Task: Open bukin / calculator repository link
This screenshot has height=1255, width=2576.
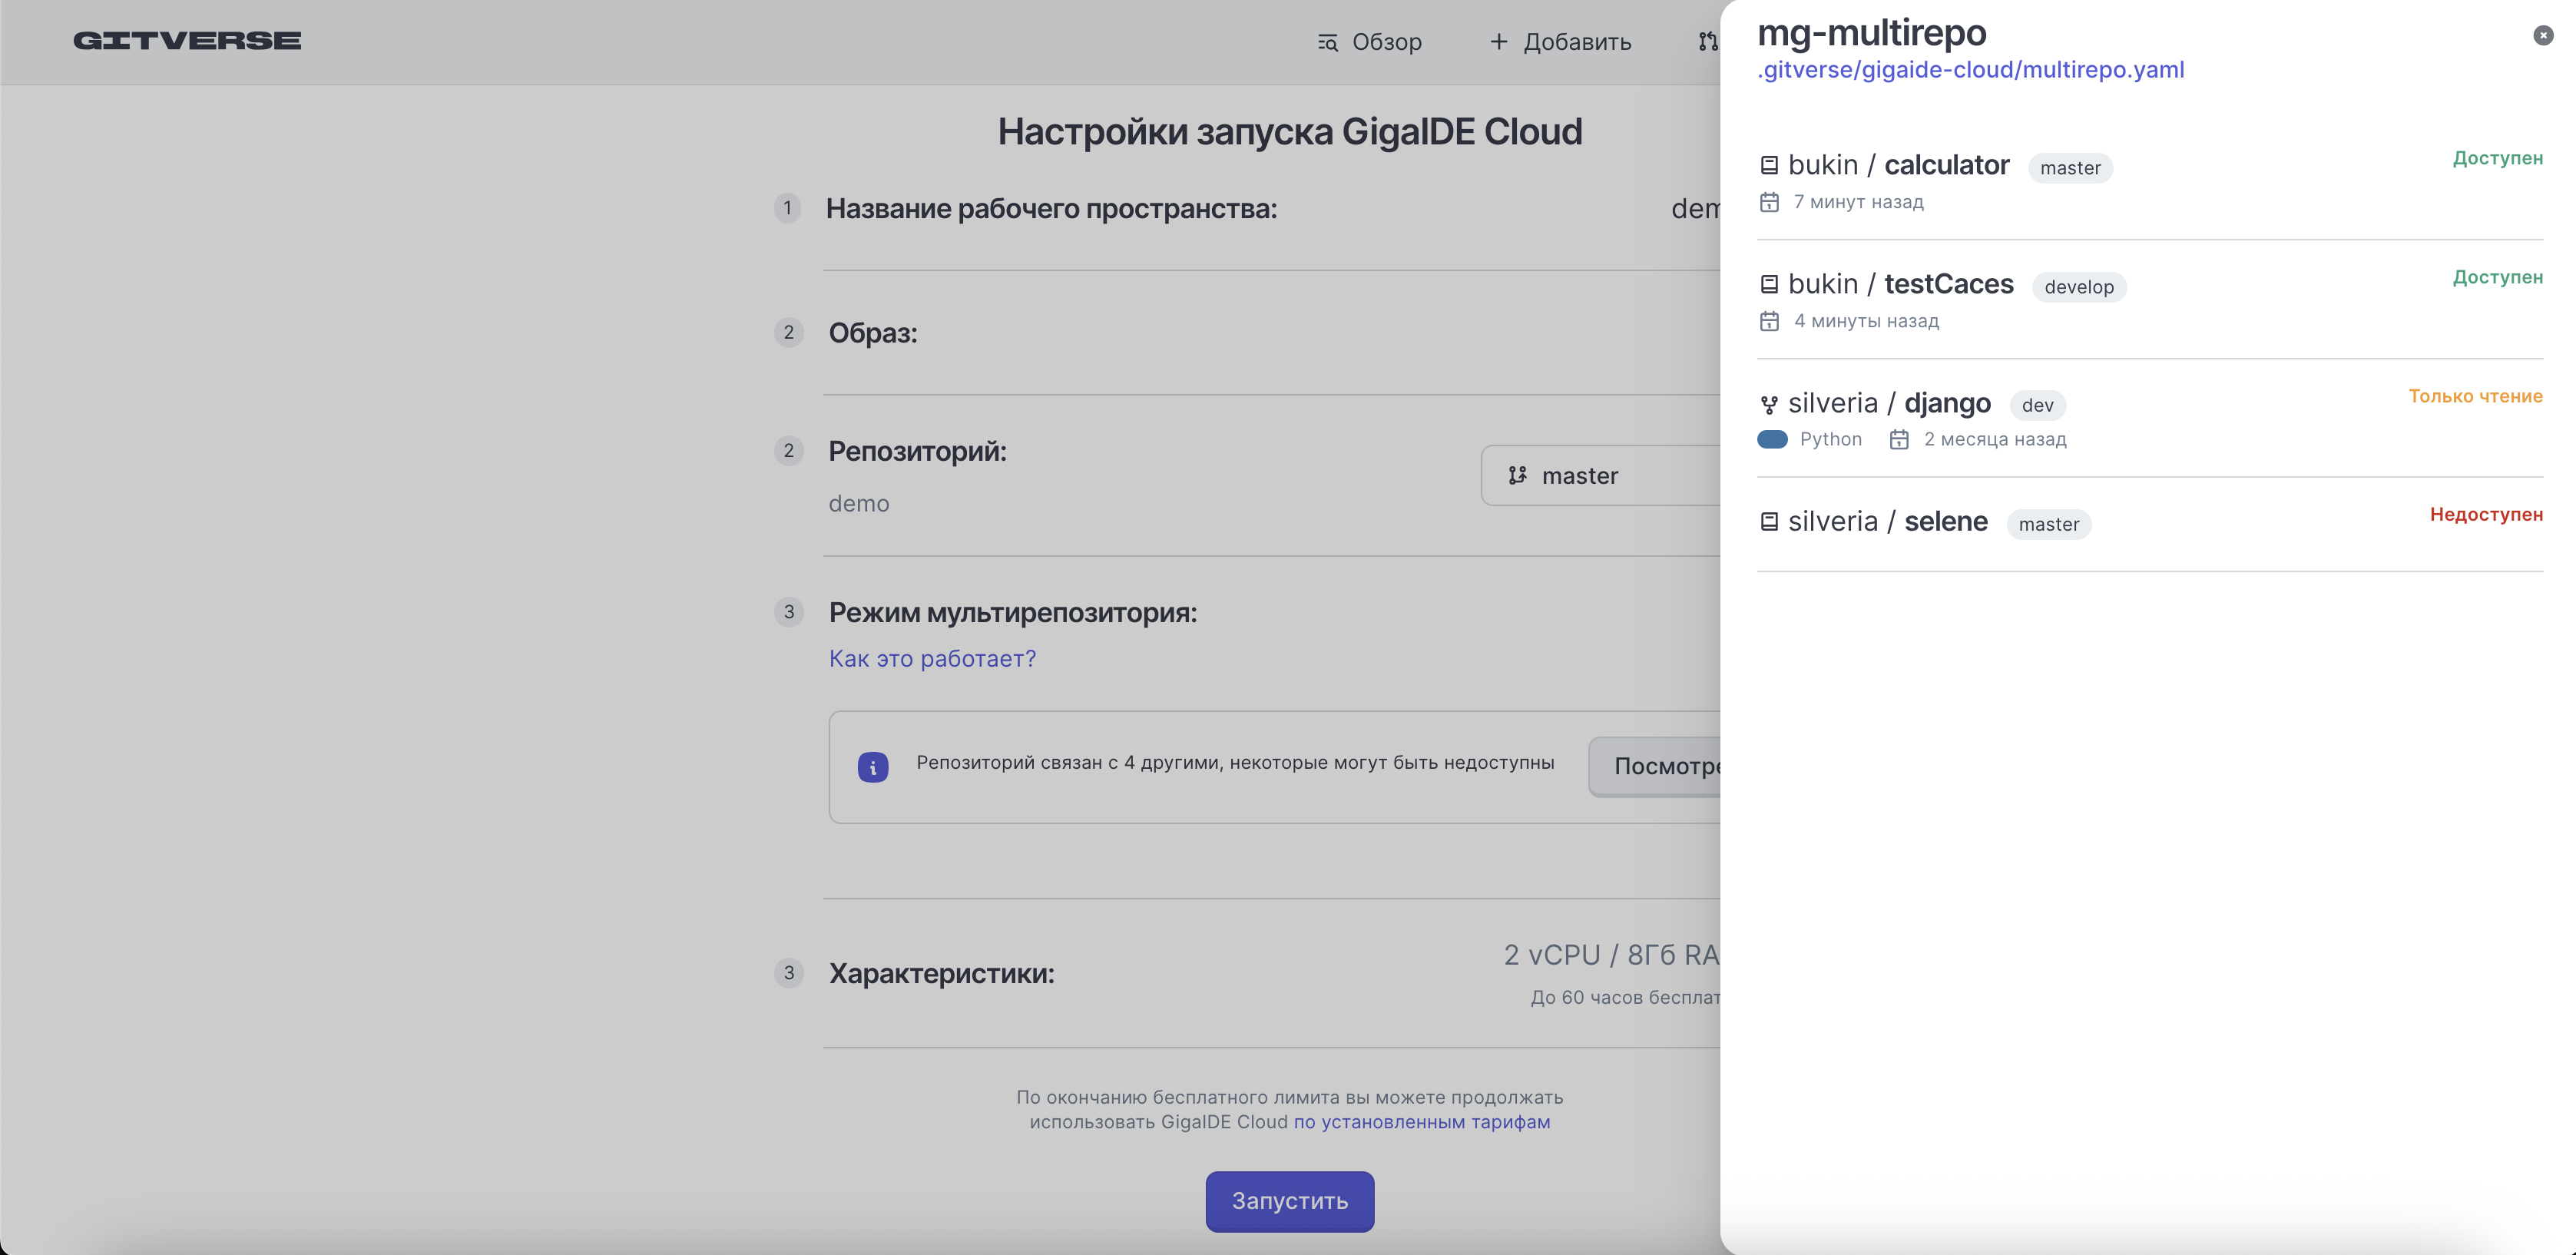Action: coord(1898,165)
